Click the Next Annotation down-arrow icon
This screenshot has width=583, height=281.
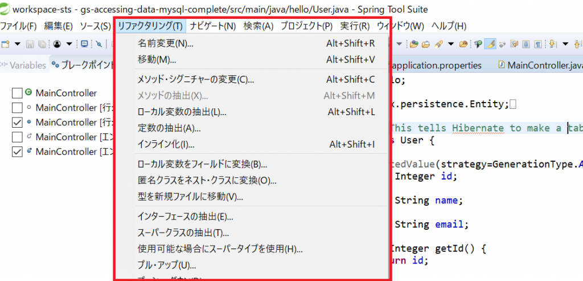click(552, 44)
